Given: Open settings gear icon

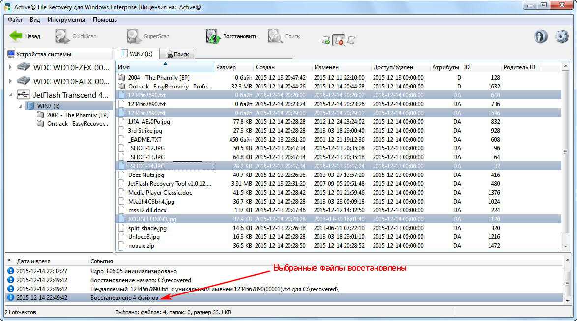Looking at the screenshot, I should click(x=562, y=36).
